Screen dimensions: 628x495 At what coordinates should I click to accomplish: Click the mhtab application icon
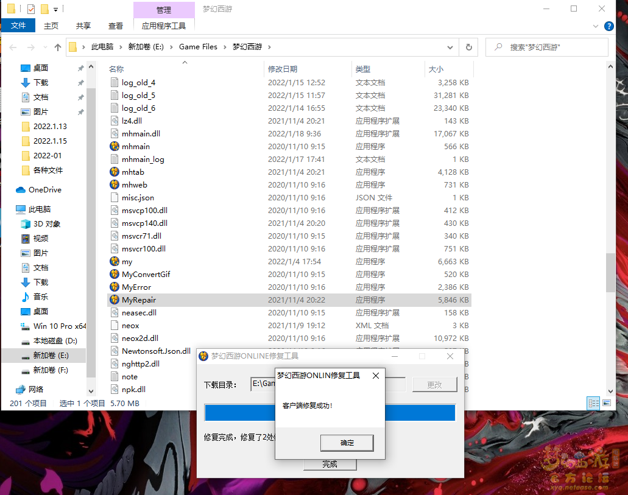(115, 172)
